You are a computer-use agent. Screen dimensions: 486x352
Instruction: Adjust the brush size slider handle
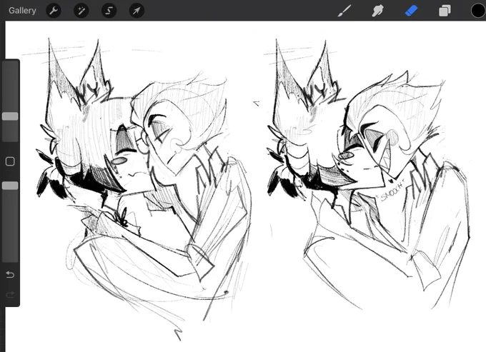point(10,116)
